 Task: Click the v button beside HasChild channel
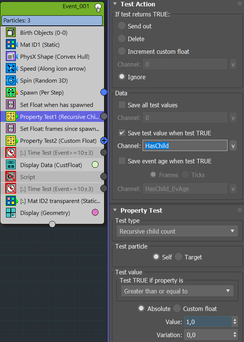233,146
